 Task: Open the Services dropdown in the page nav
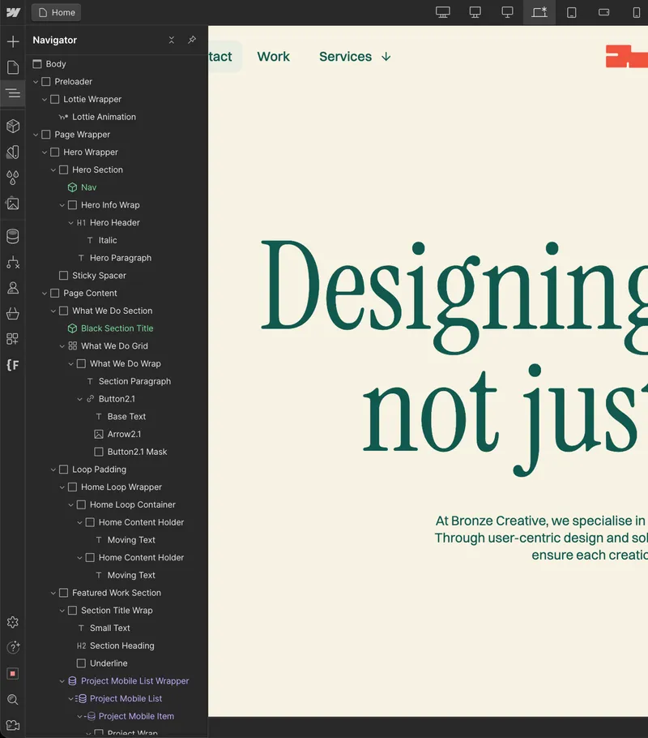[354, 57]
